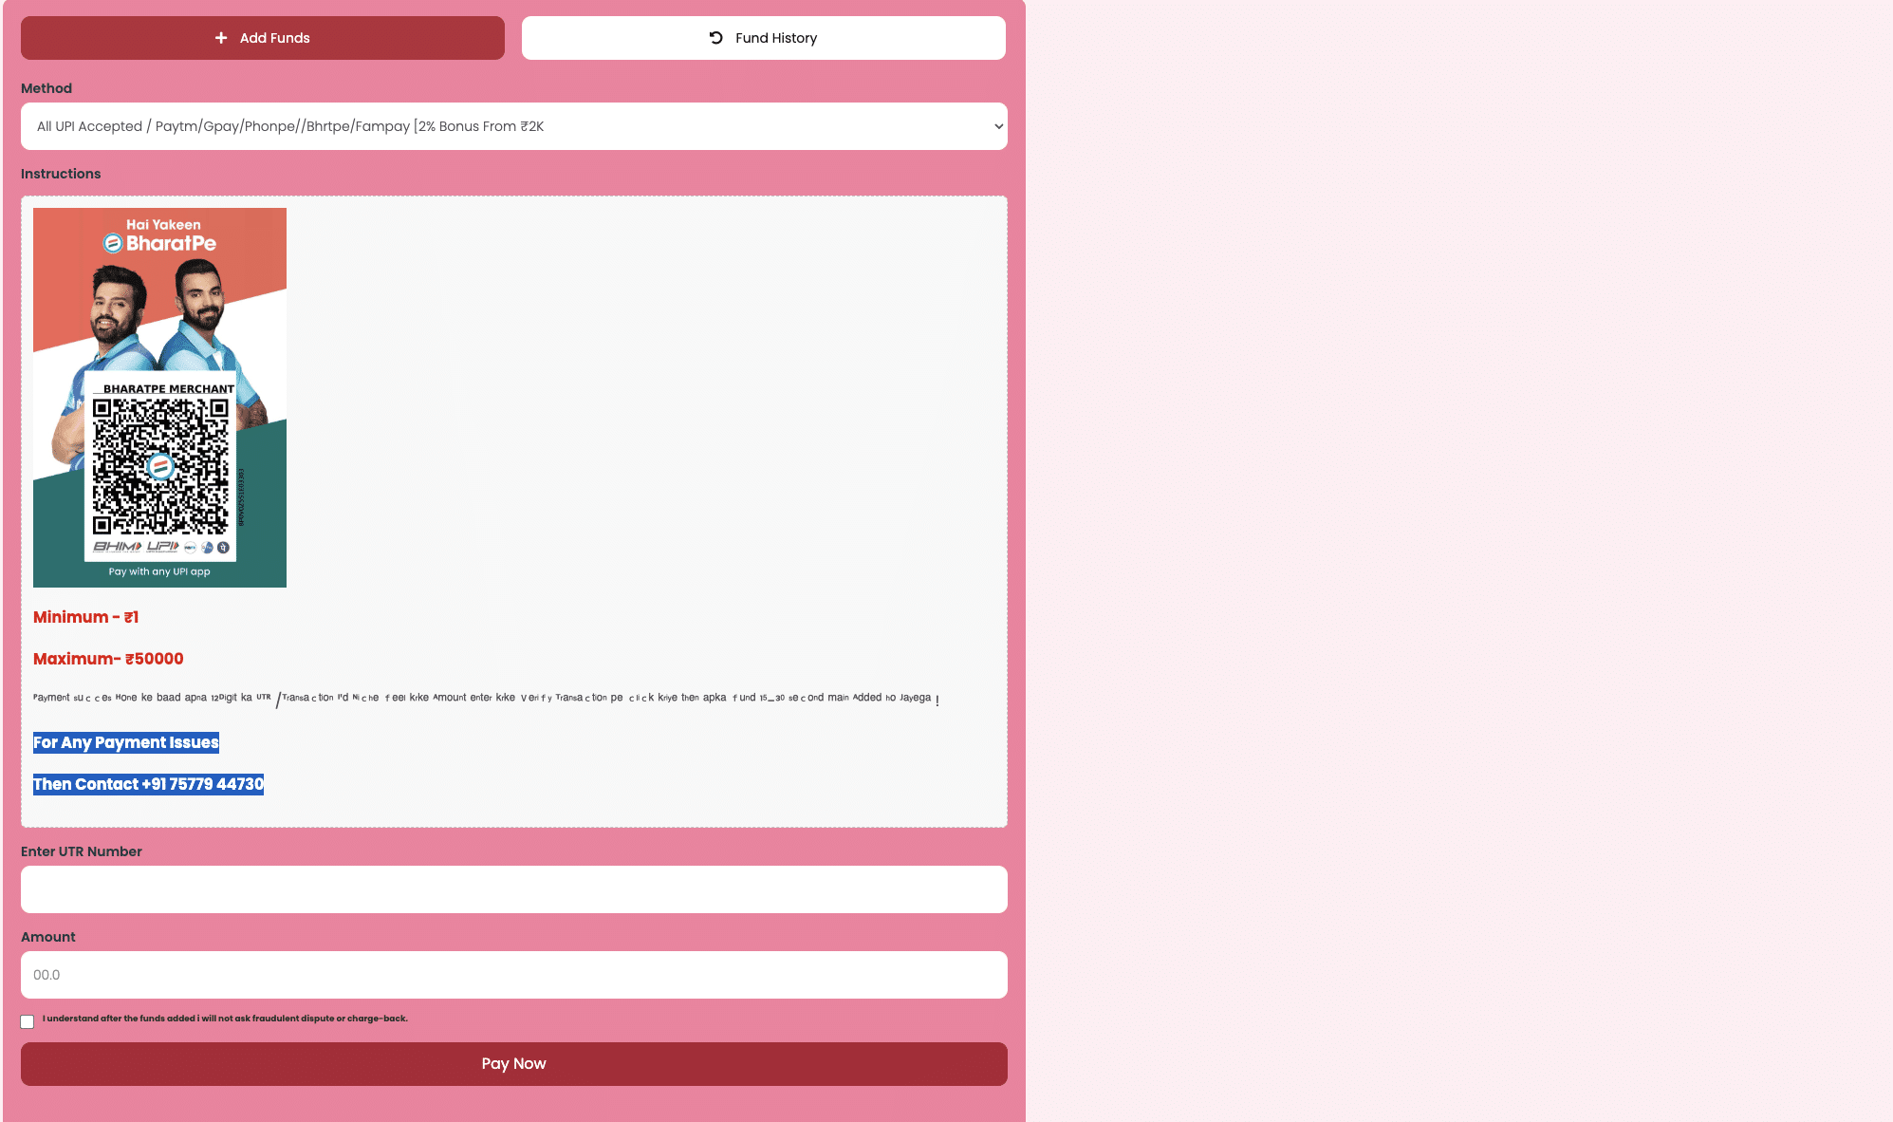
Task: Click the BHIM UPI logo below the QR
Action: pos(136,547)
